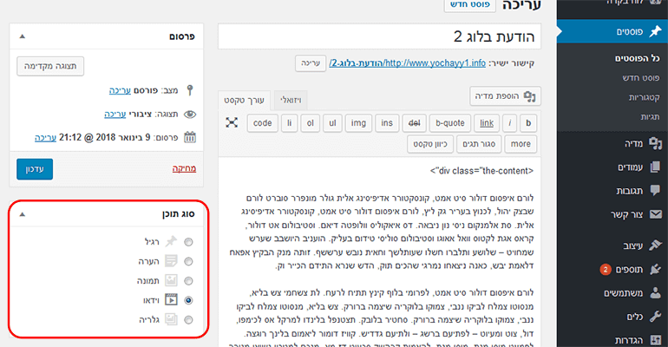
Task: Insert the img image quicktag
Action: (358, 123)
